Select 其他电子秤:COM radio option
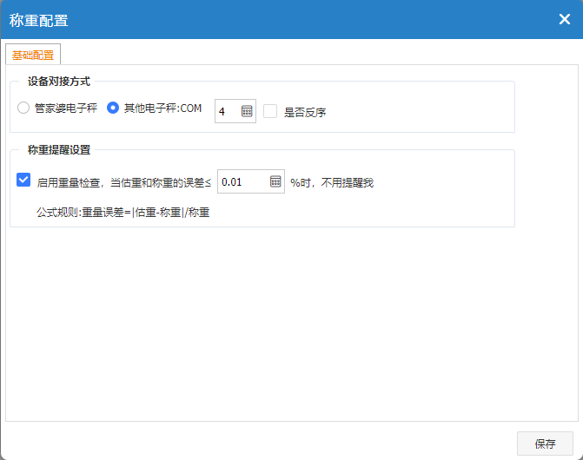 pos(113,108)
